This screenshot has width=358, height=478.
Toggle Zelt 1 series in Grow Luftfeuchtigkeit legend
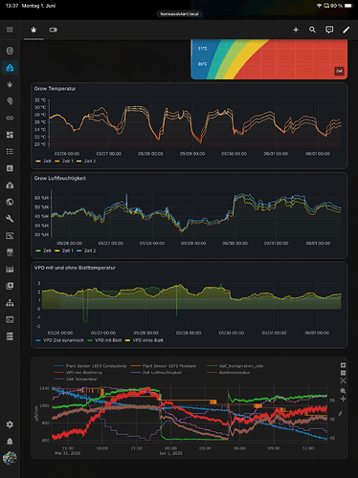pos(64,250)
